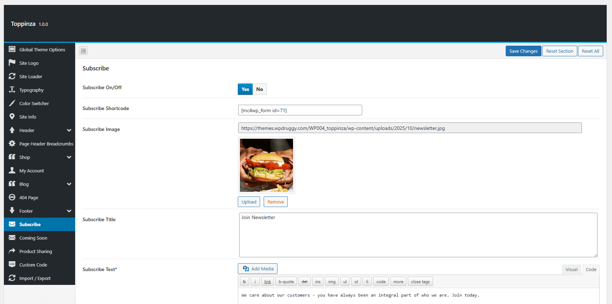Click the expand-all sections icon in toolbar

pos(83,51)
